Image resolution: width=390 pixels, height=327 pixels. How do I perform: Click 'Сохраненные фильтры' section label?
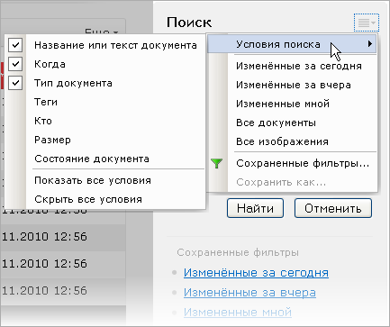(238, 252)
